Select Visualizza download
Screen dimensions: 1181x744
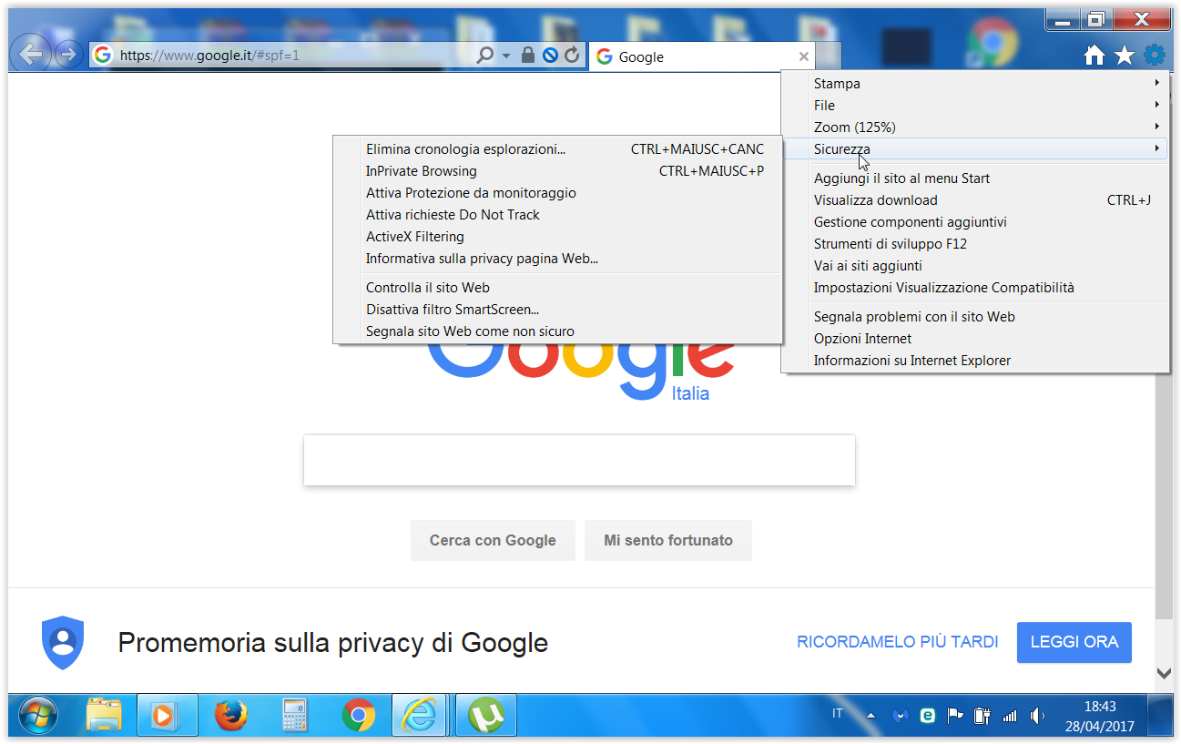[x=975, y=199]
